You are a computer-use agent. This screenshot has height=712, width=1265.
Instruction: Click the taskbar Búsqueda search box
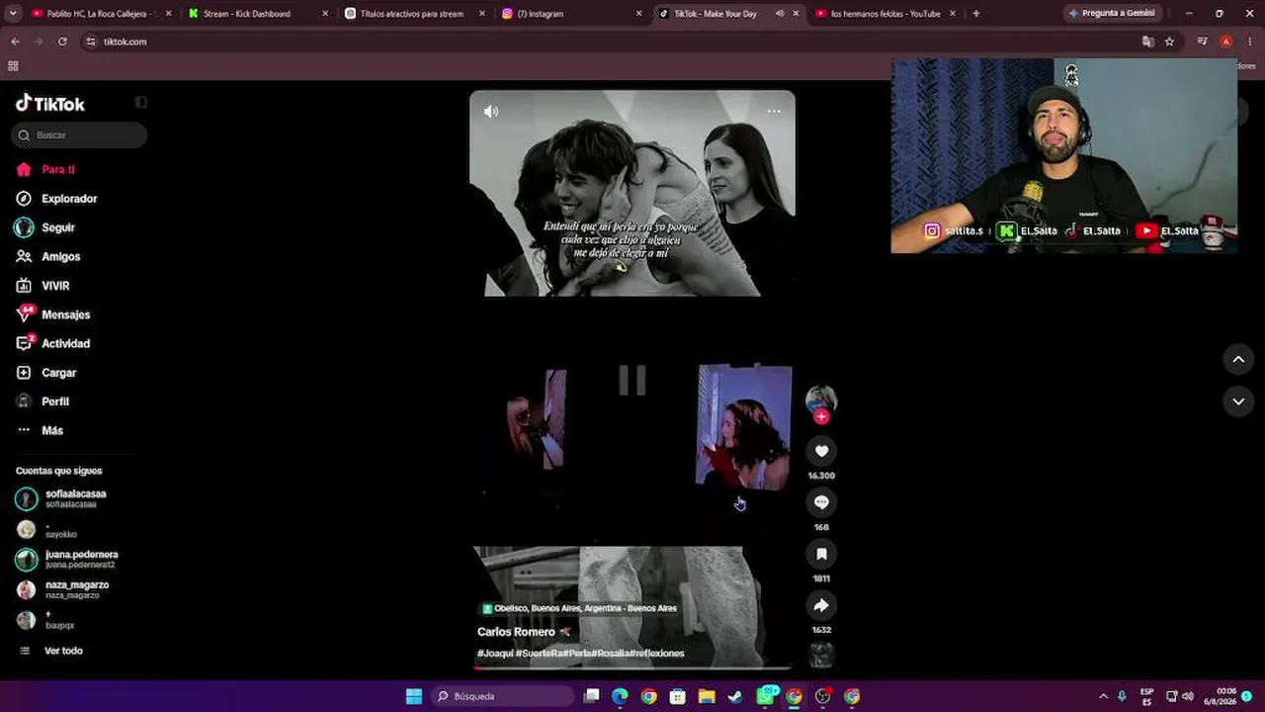coord(501,696)
